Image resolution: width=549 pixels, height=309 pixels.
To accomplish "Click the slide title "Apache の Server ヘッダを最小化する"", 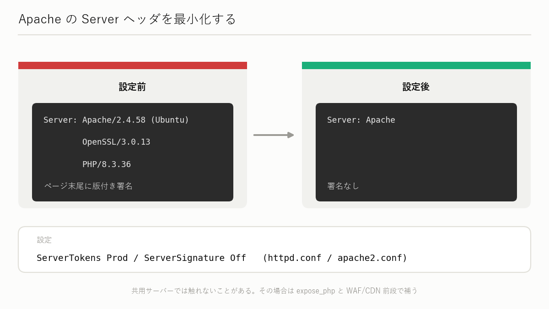I will pyautogui.click(x=127, y=19).
